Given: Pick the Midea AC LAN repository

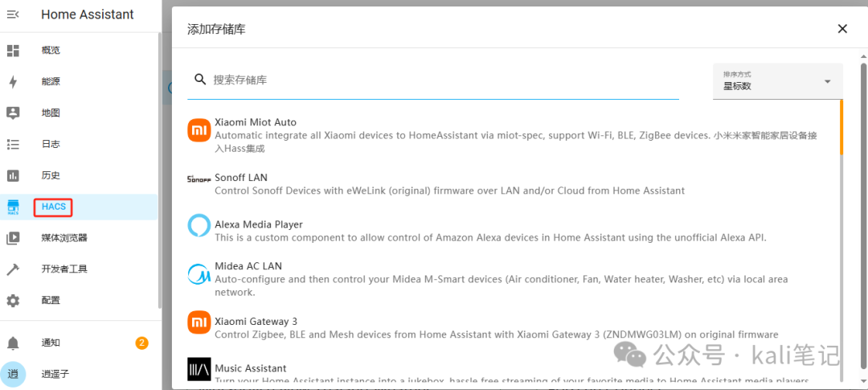Looking at the screenshot, I should pos(506,279).
